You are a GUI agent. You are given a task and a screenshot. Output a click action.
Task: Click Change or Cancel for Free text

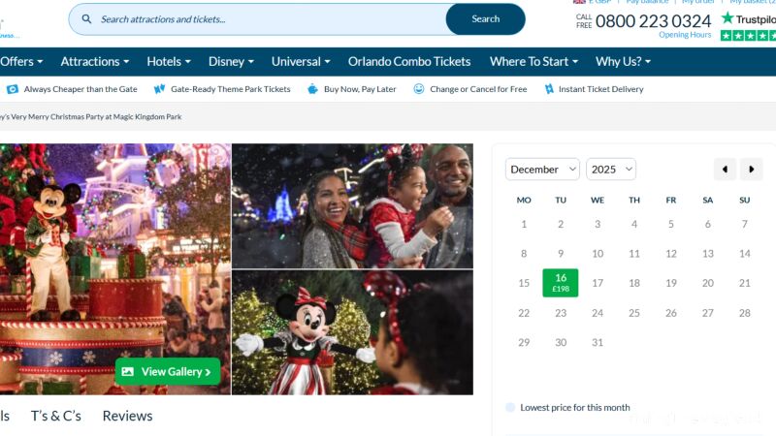(478, 89)
